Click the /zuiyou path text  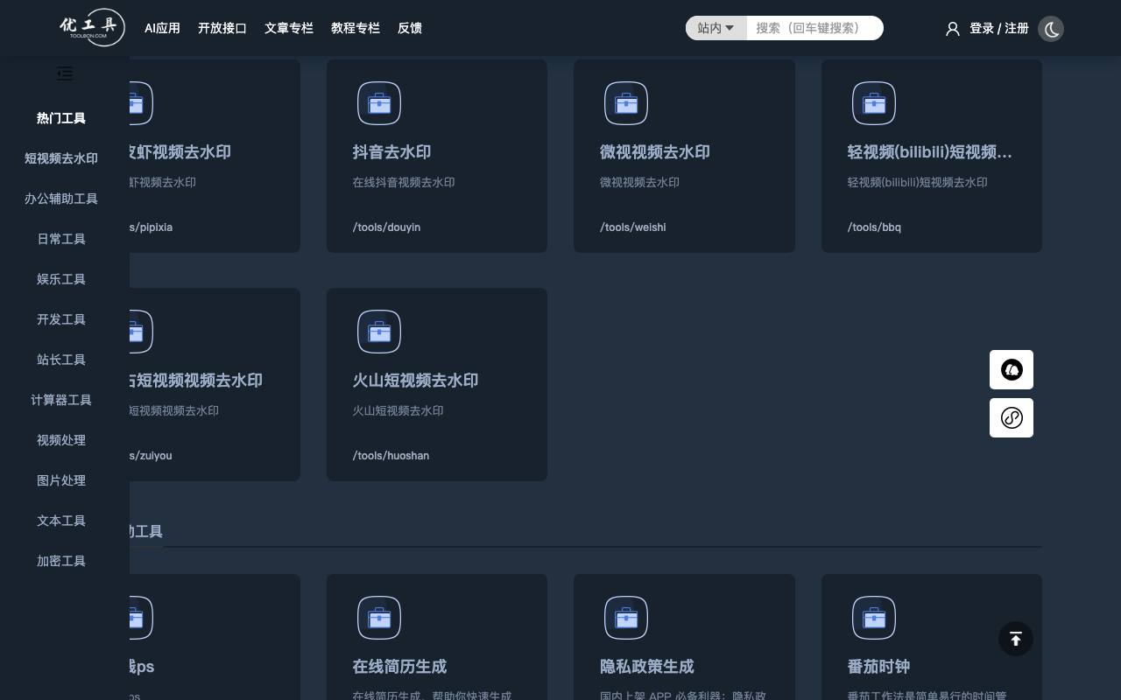(x=151, y=456)
